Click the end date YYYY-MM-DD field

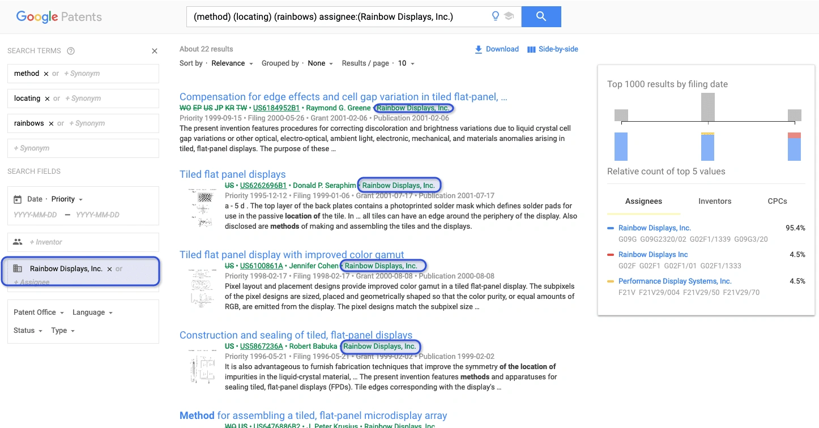97,215
